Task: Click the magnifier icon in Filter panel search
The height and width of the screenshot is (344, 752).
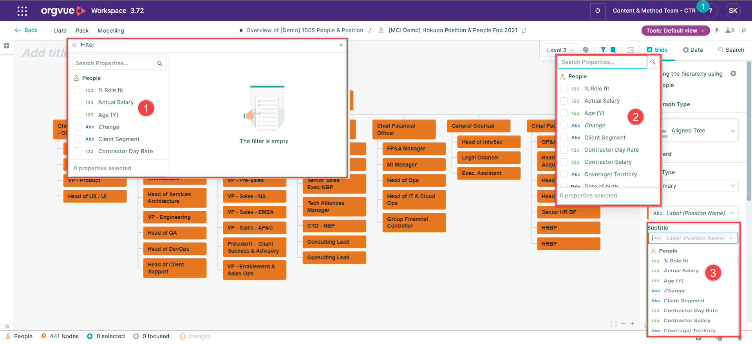Action: tap(160, 63)
